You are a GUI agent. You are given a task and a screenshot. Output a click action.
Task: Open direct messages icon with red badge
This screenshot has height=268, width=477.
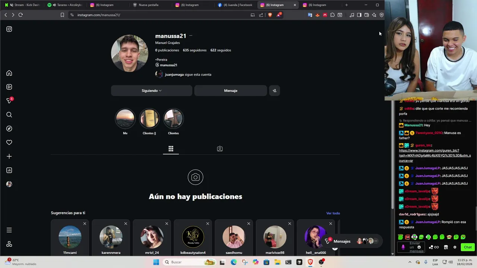pyautogui.click(x=9, y=100)
